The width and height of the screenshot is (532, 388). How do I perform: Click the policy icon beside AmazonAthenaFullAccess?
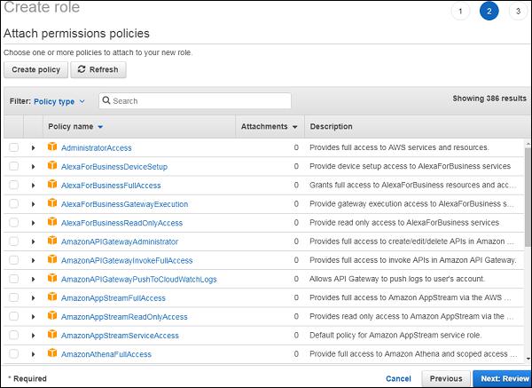pyautogui.click(x=52, y=354)
